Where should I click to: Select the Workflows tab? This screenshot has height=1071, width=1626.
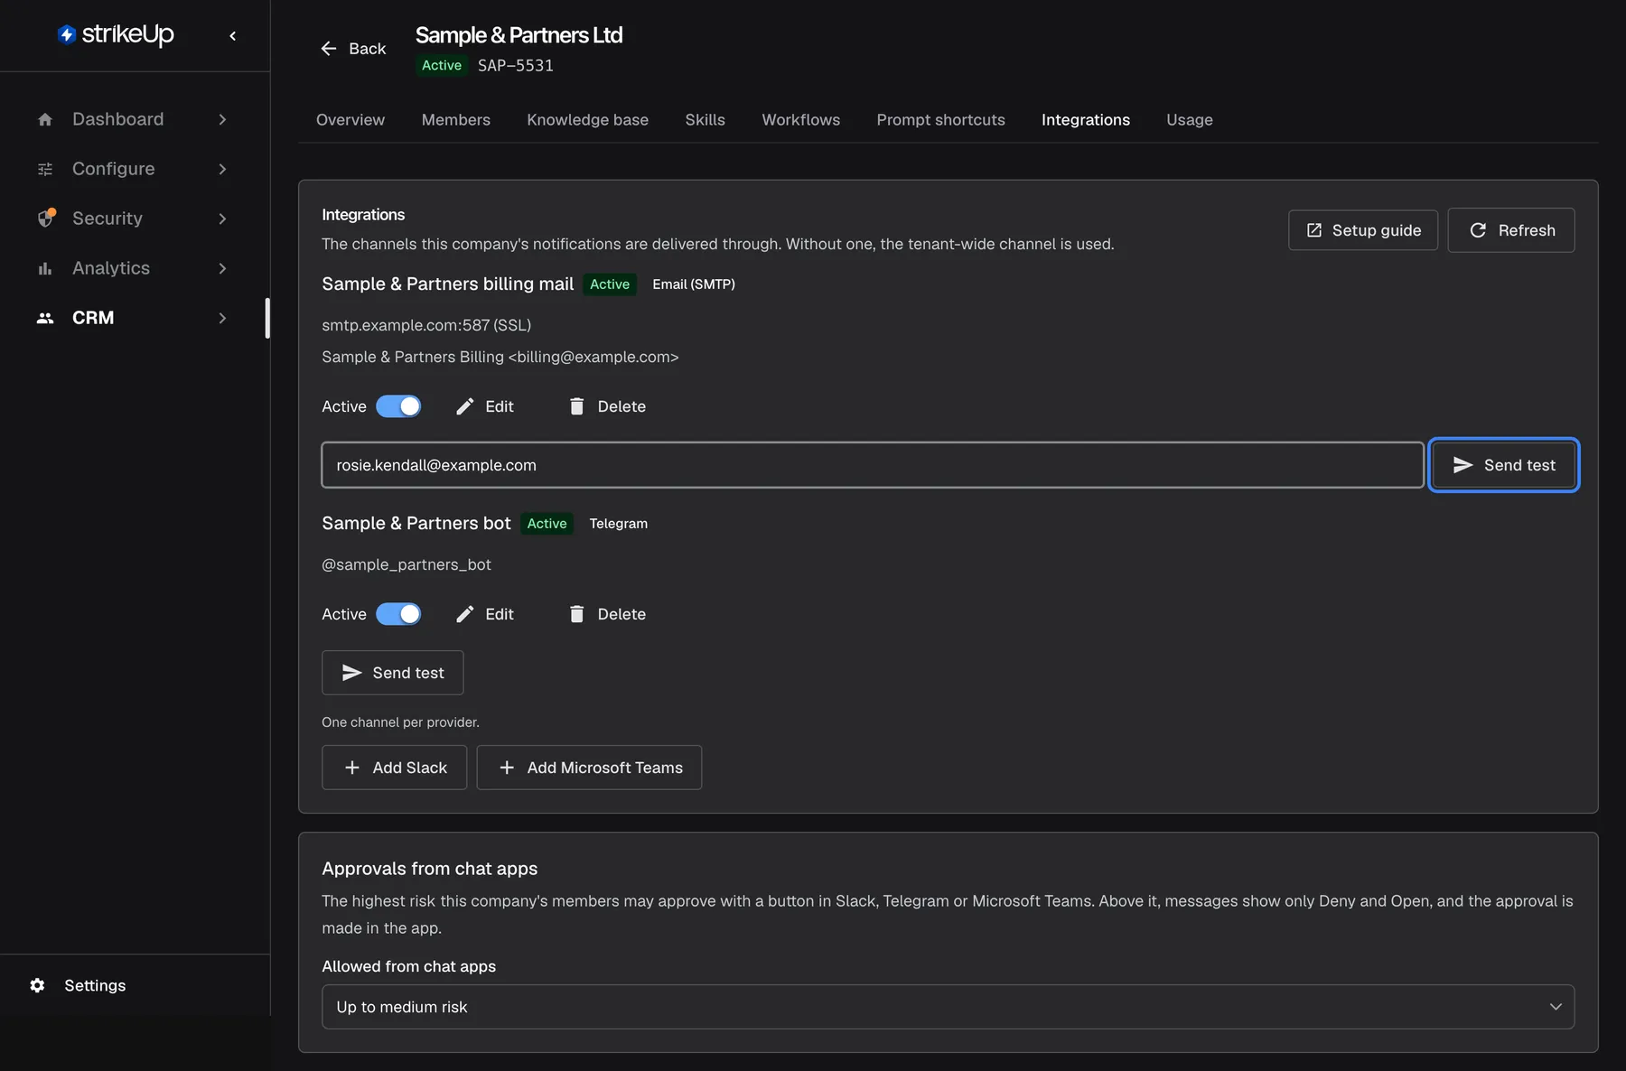tap(801, 120)
